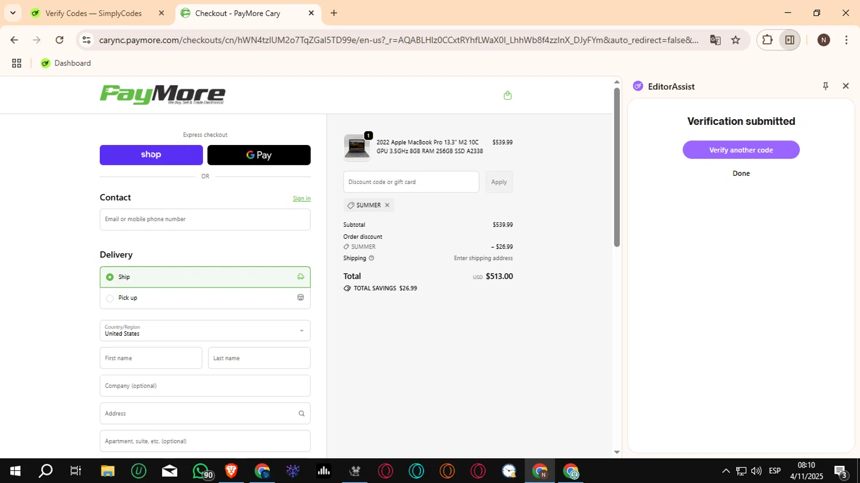Open Windows search from taskbar

point(45,471)
